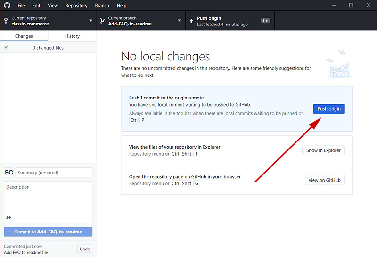Click 'Open the repository page on GitHub' heading

coord(185,177)
